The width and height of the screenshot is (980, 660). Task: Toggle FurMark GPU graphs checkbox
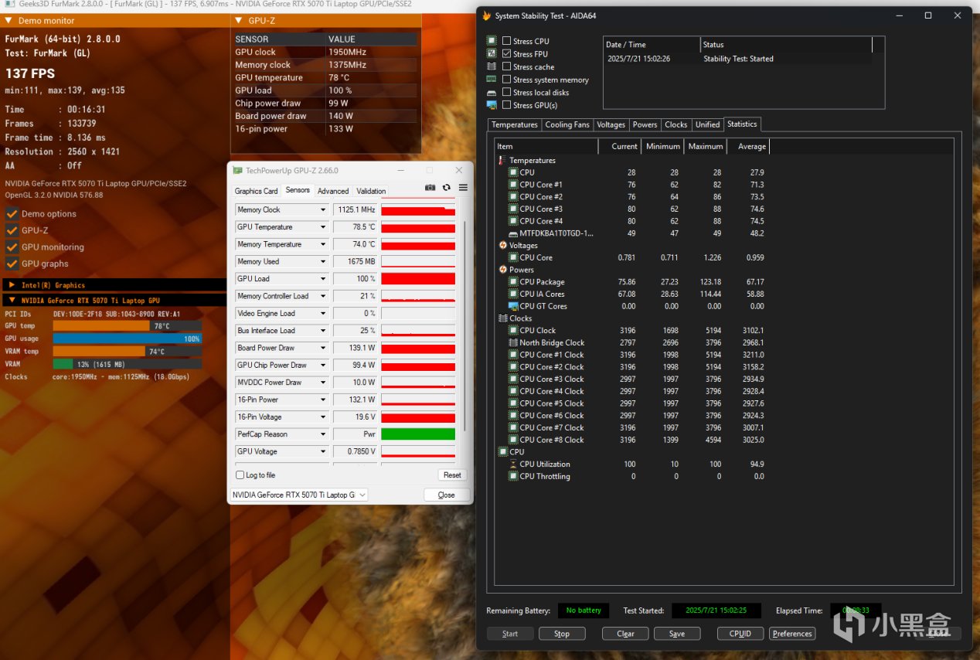(12, 264)
